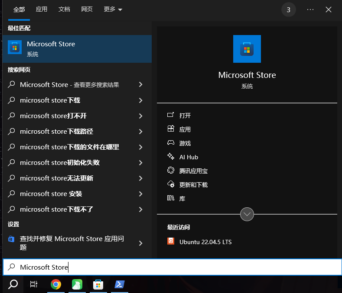The image size is (342, 293).
Task: Click the rewards badge showing 3
Action: pos(289,10)
